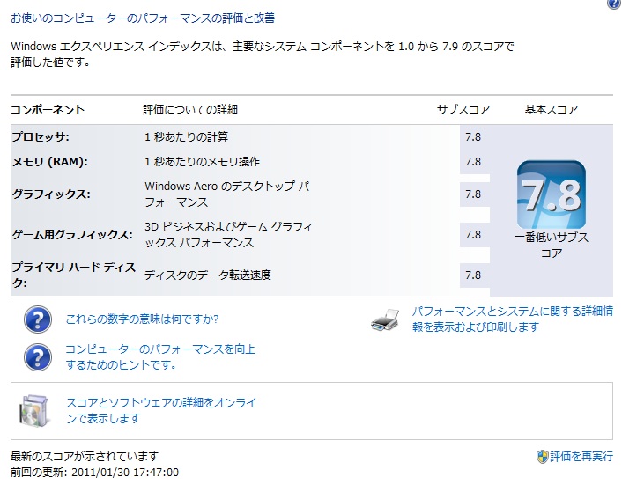Select the プロセッサ: row label
The width and height of the screenshot is (622, 499).
coord(41,136)
